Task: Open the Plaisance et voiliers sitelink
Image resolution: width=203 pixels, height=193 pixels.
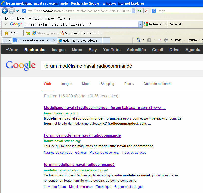Action: [x=104, y=152]
